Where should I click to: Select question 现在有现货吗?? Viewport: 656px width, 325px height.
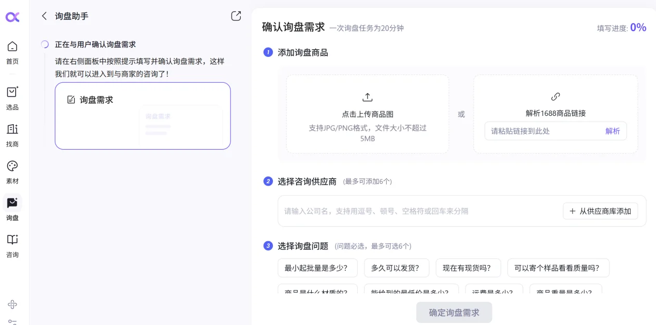[468, 268]
